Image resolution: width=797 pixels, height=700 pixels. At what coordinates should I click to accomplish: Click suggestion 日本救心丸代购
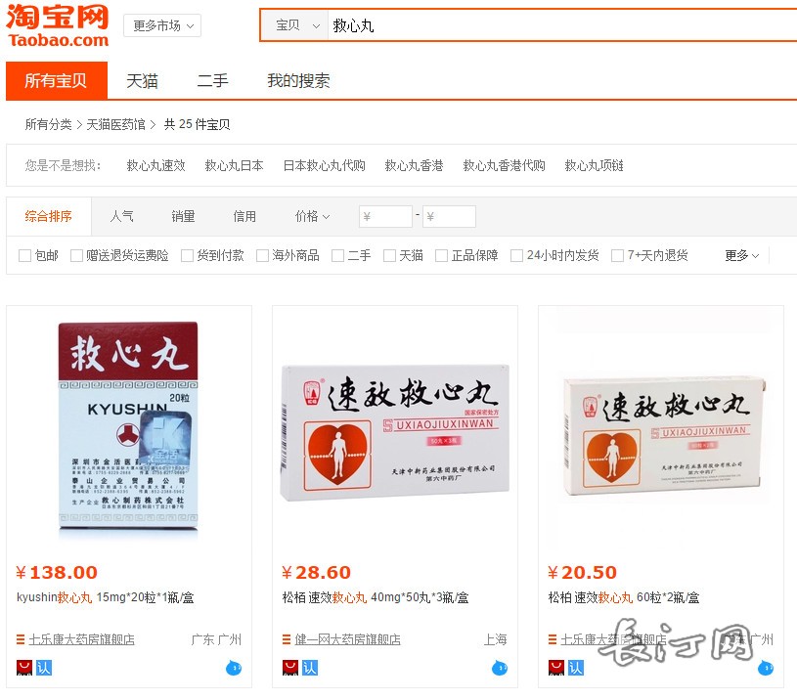coord(325,165)
